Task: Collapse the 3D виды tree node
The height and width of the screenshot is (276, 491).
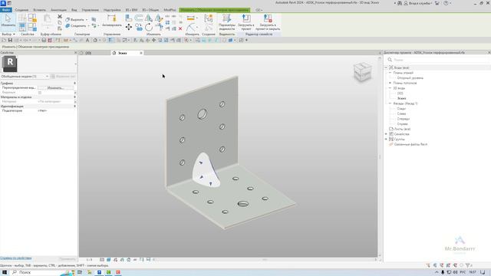Action: [390, 88]
